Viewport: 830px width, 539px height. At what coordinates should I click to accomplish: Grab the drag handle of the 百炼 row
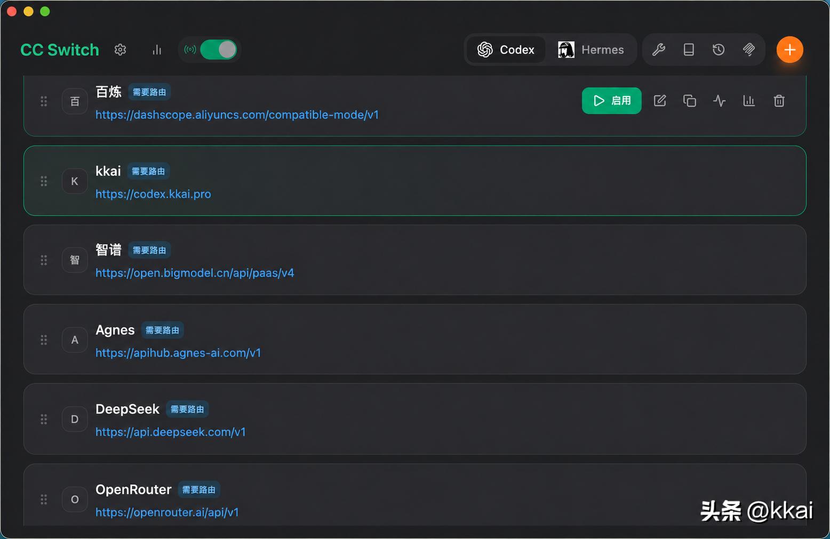click(x=44, y=101)
